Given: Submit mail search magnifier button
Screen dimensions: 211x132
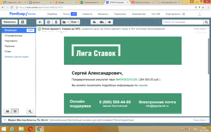Looking at the screenshot, I should pos(206,22).
